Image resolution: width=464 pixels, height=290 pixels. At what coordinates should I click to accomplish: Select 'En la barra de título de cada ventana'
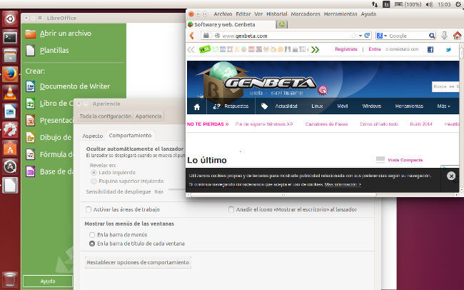point(92,244)
